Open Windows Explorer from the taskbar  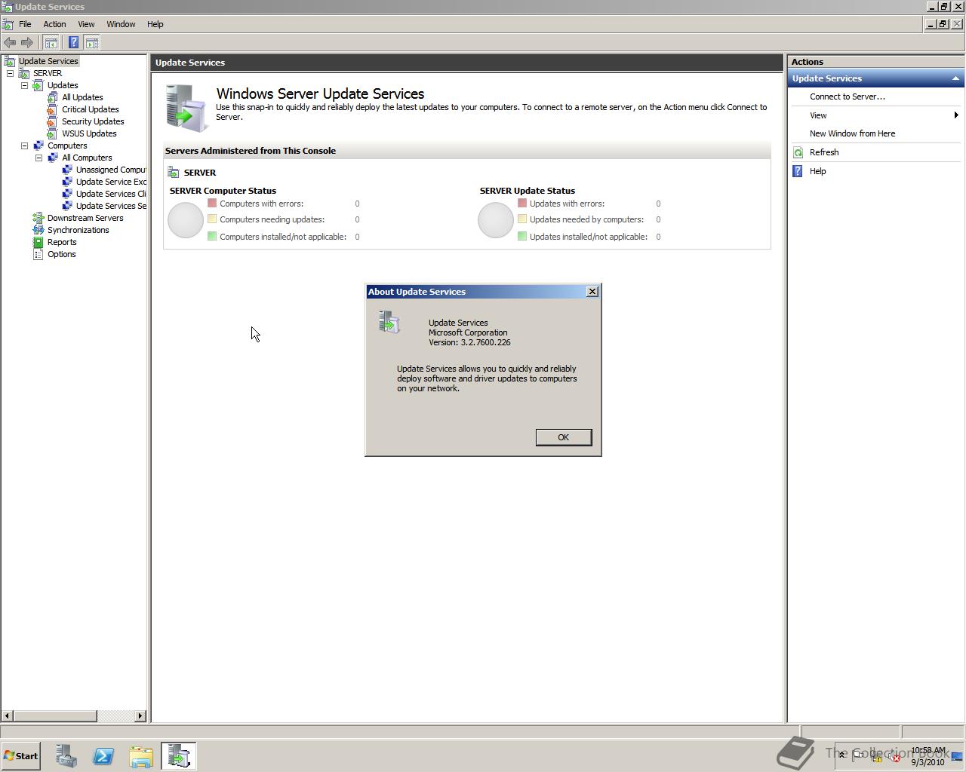[141, 755]
